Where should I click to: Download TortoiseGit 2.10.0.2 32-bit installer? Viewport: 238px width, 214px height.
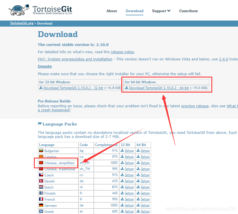point(73,88)
